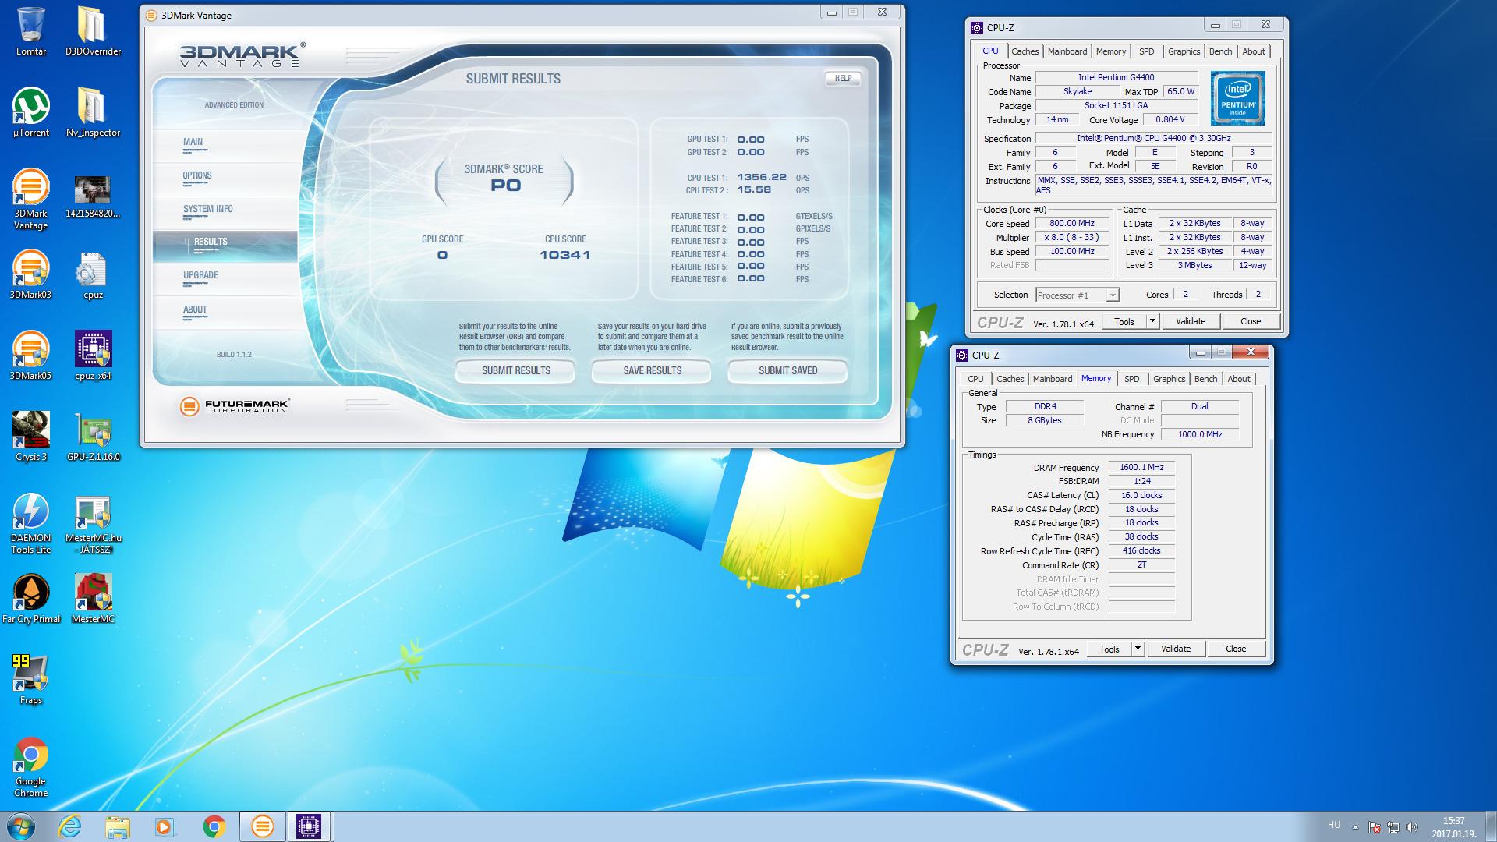
Task: Click Validate in the upper CPU-Z window
Action: coord(1190,321)
